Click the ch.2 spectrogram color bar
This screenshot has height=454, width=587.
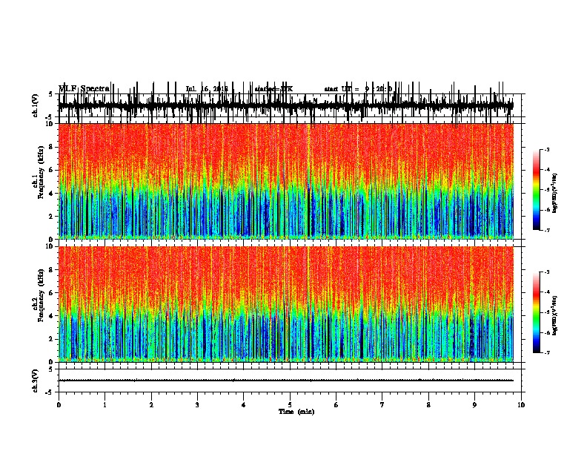click(x=536, y=312)
